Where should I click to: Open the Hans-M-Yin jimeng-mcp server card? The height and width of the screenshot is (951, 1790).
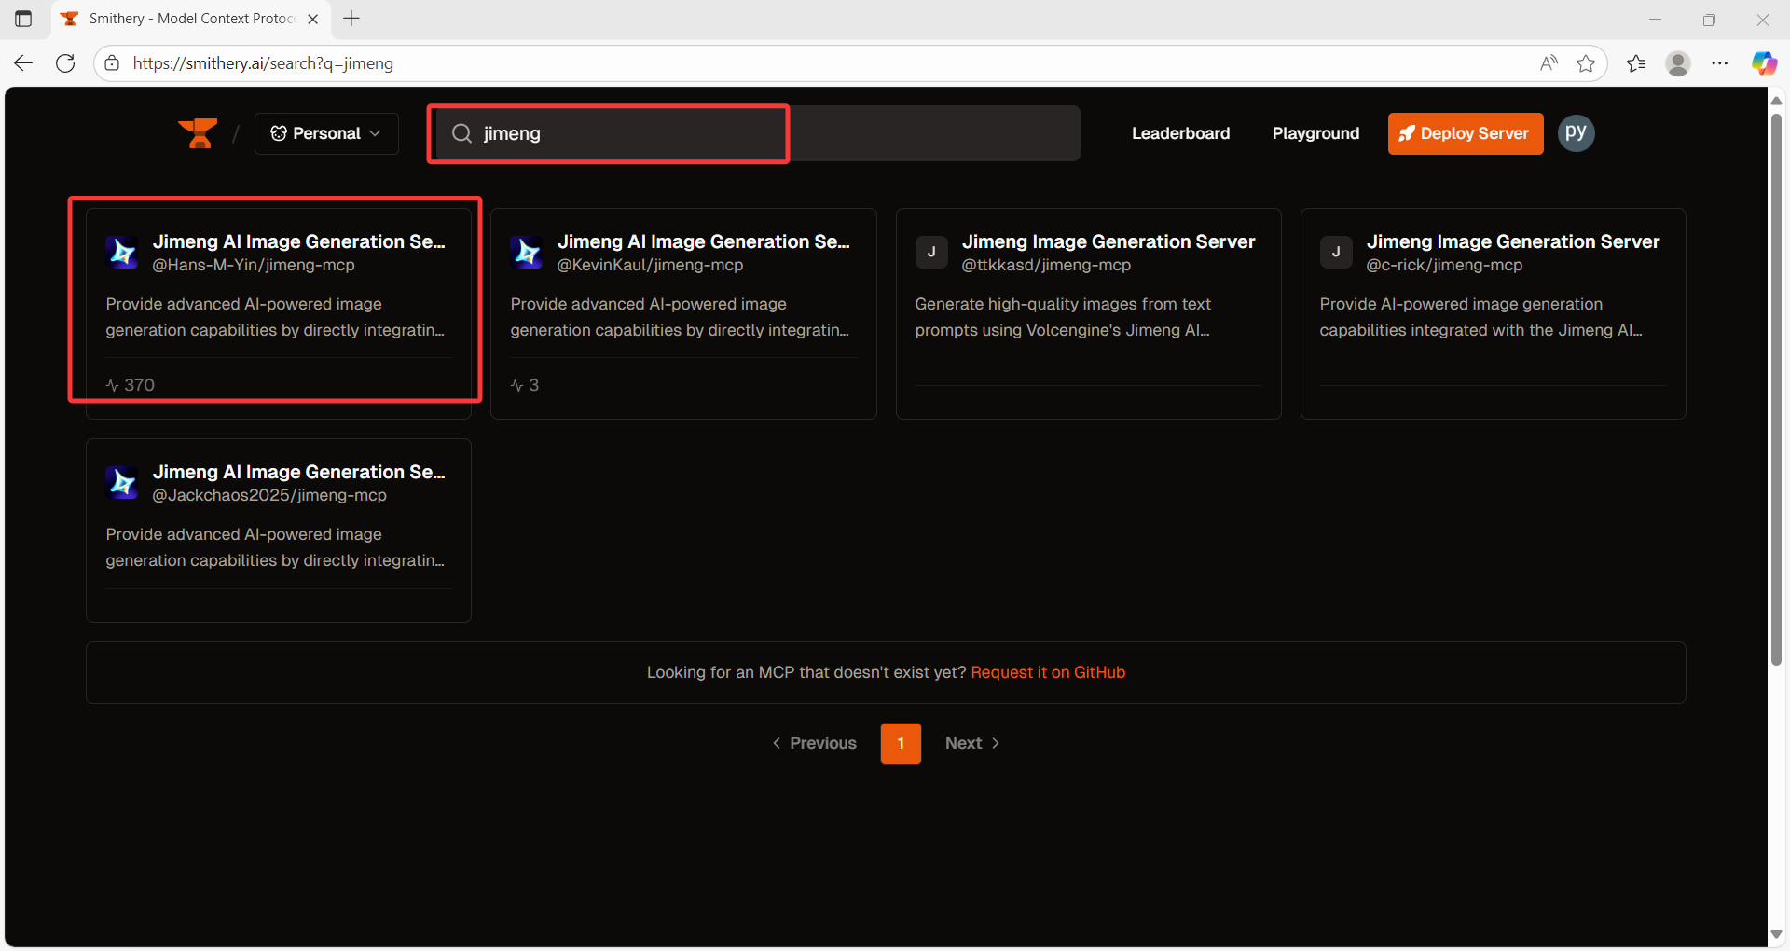coord(278,313)
